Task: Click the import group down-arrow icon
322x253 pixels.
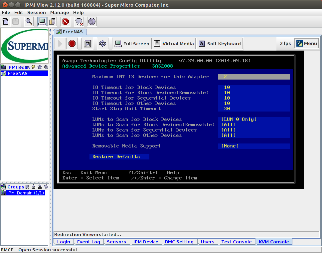Action: click(34, 187)
